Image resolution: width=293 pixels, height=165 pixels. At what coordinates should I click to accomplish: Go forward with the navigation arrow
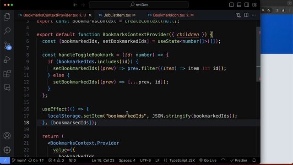[x=83, y=5]
